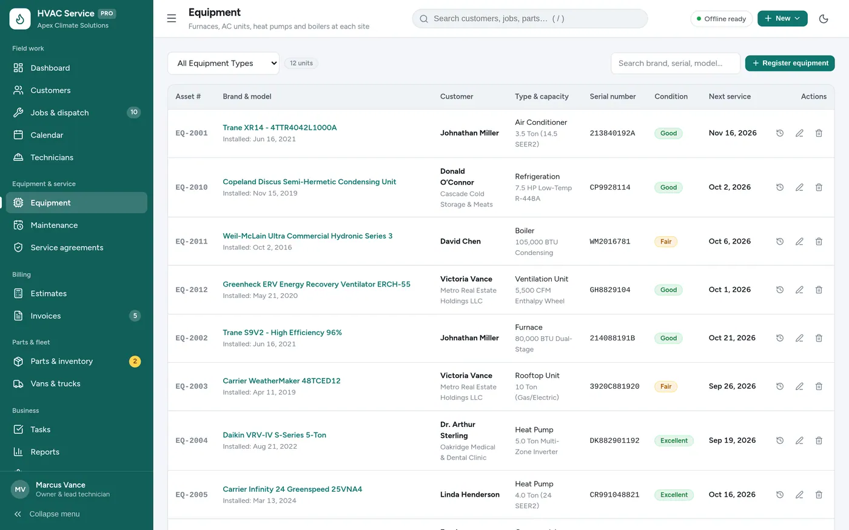849x530 pixels.
Task: Open Carrier Infinity 24 Greenspeed 25VNA4 link
Action: [292, 489]
